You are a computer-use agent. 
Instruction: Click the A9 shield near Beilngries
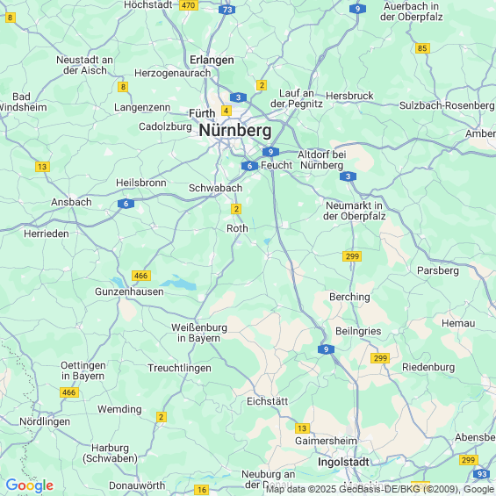click(327, 349)
